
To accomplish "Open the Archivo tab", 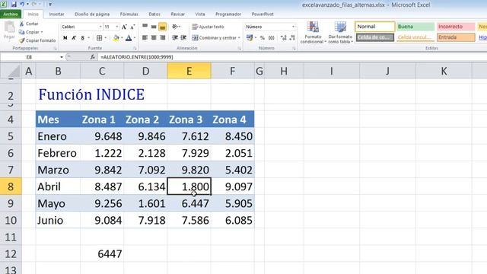I will tap(11, 14).
